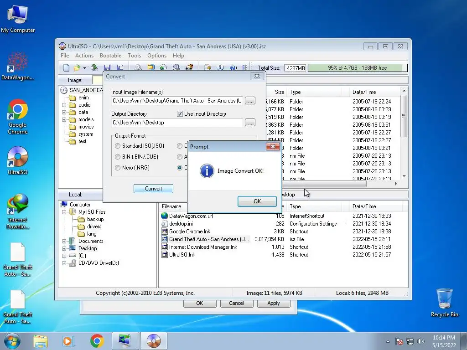Open the UltraISO desktop shortcut
Screen dimensions: 467x350
click(18, 160)
